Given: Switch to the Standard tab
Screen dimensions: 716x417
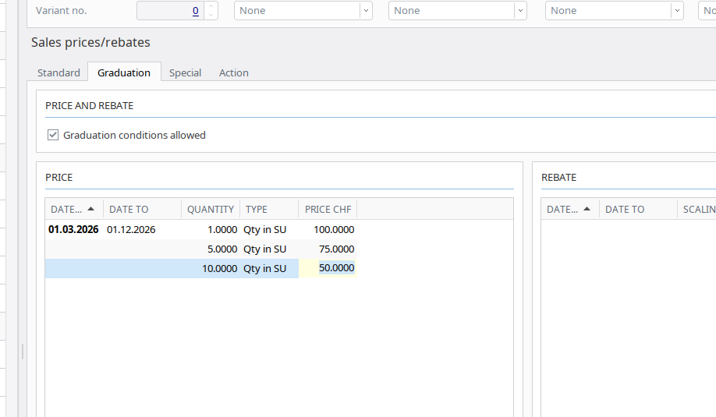Looking at the screenshot, I should [58, 72].
